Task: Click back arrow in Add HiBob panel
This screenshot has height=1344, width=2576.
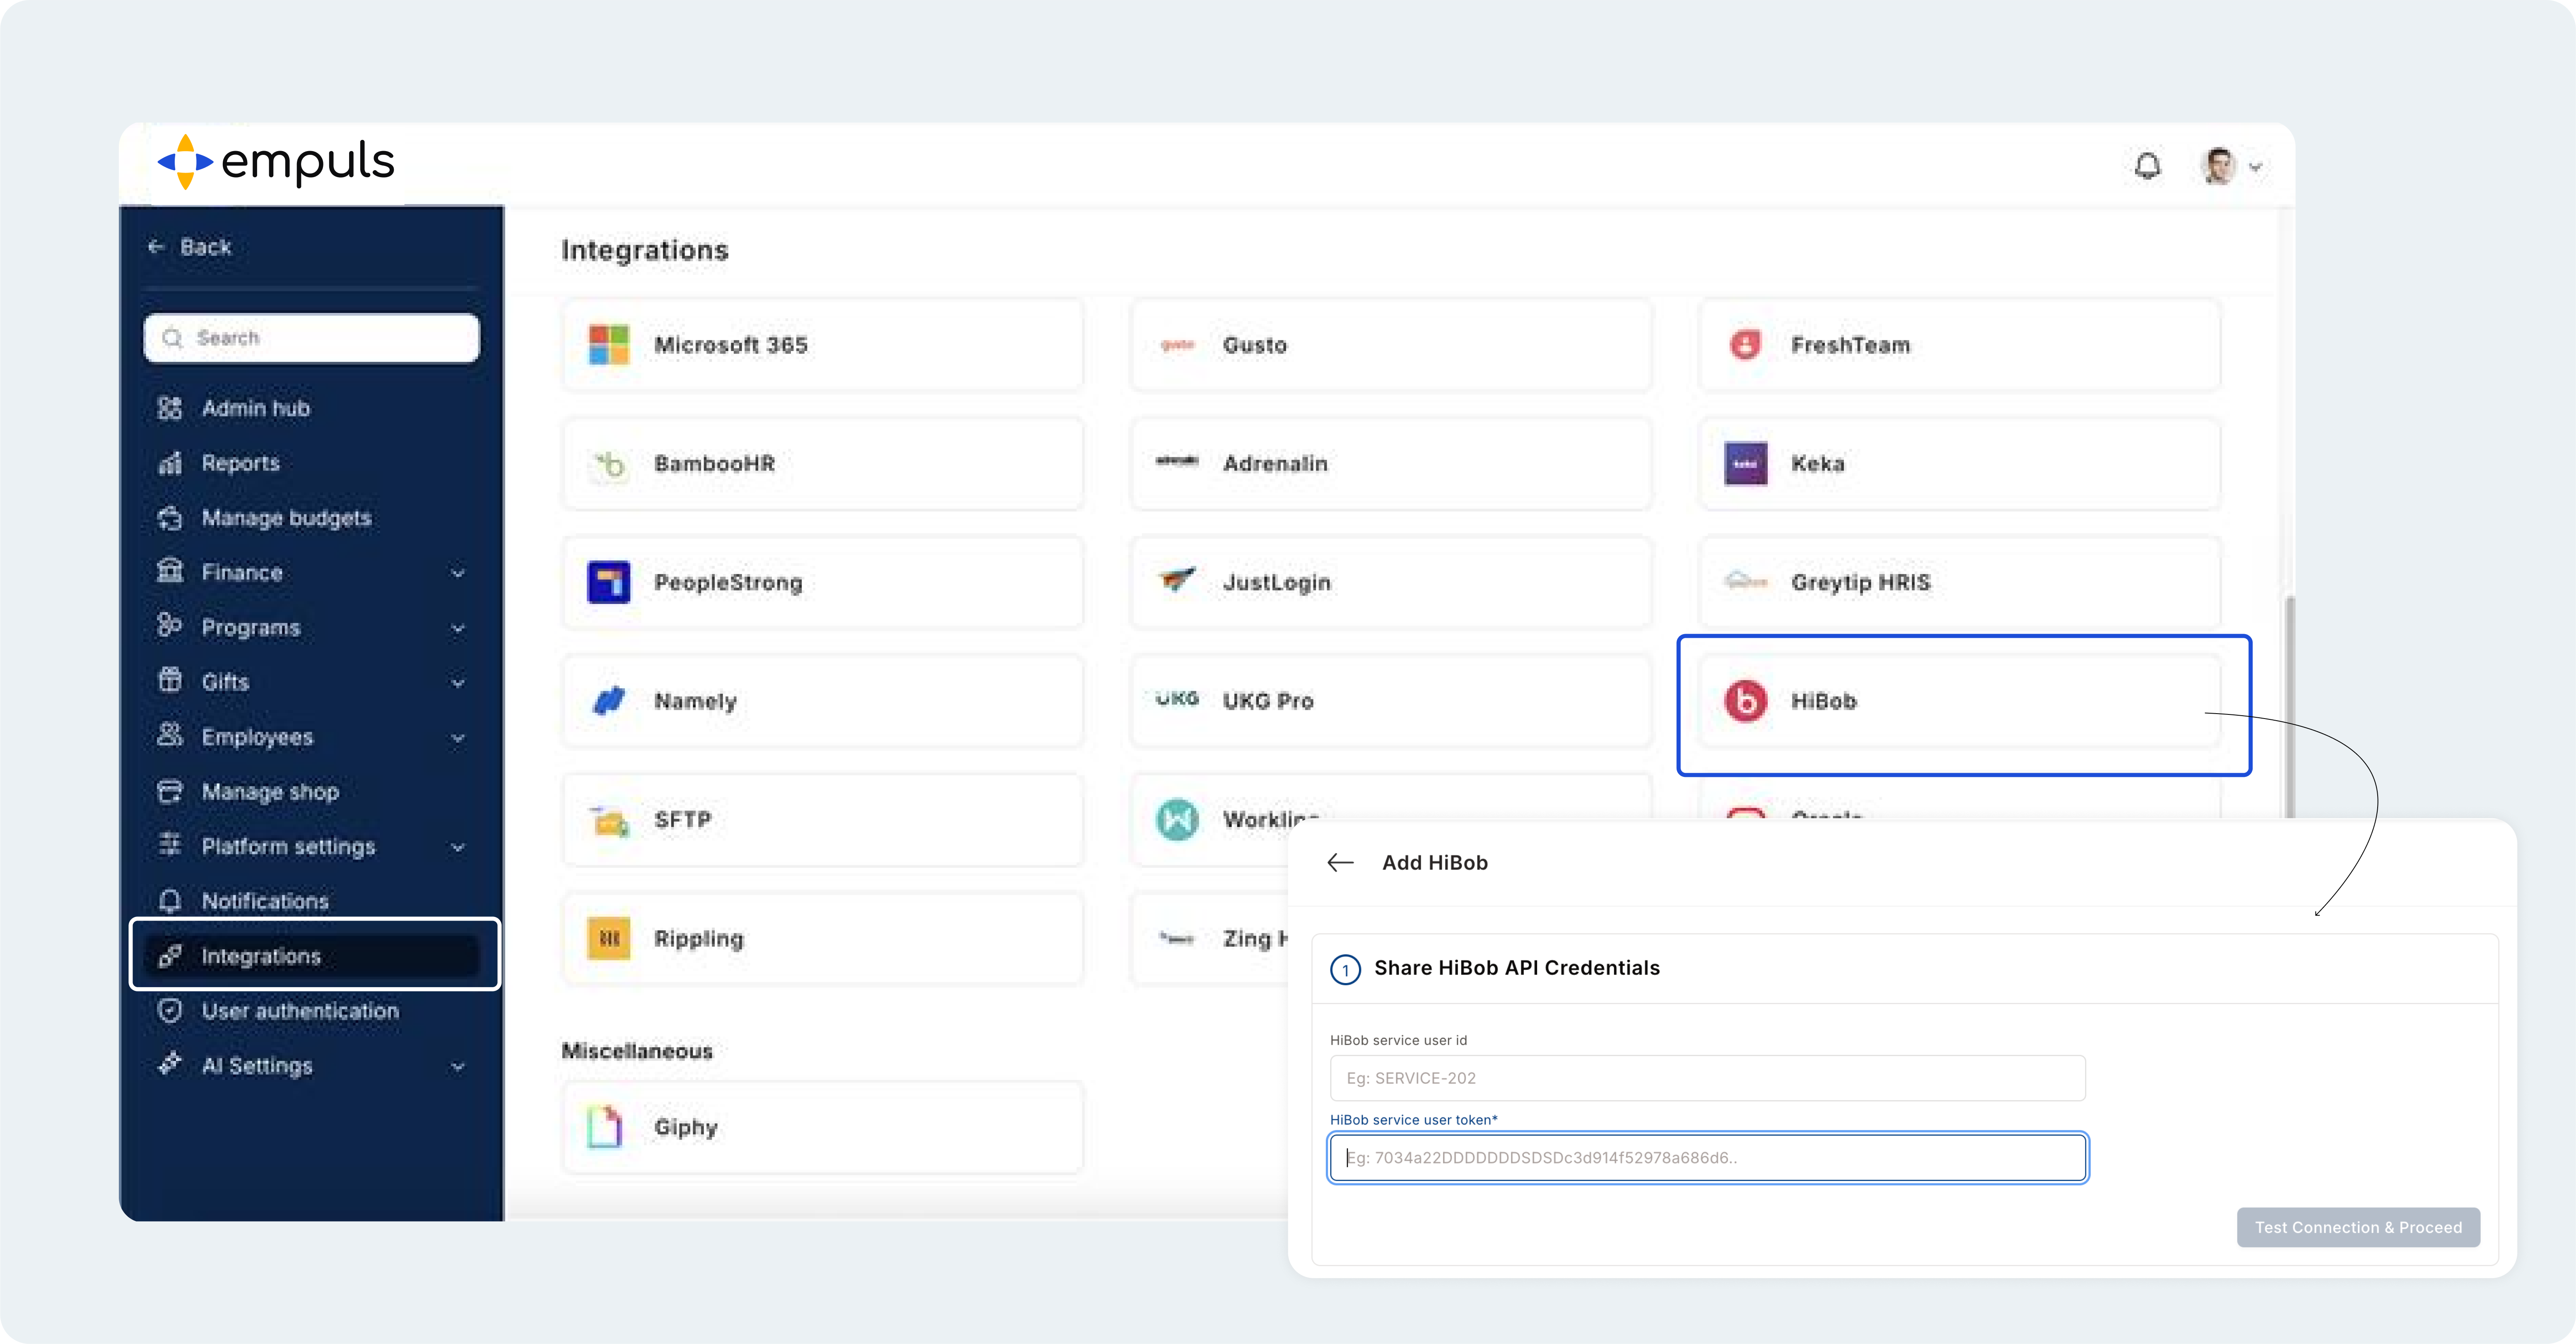Action: coord(1340,862)
